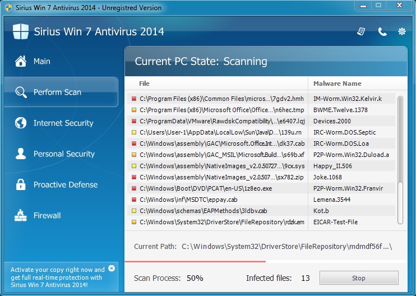Click the red scan progress bar

point(195,261)
